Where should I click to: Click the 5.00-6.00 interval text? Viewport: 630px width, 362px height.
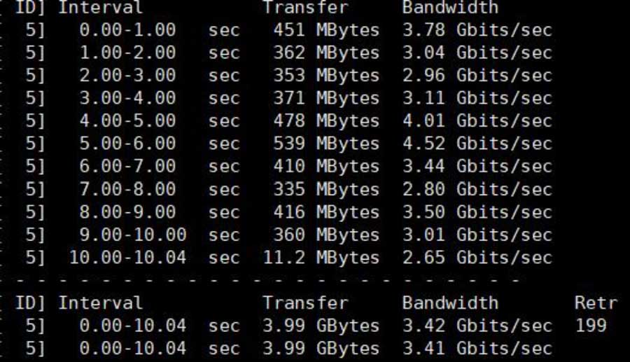tap(127, 144)
